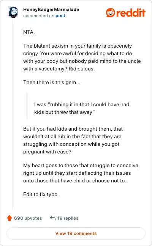Click the grey quote bar beside the quotation

coord(27,106)
